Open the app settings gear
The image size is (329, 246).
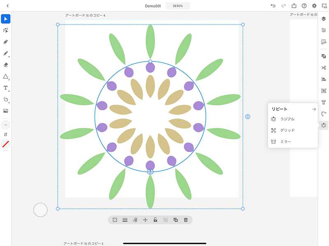coord(314,6)
